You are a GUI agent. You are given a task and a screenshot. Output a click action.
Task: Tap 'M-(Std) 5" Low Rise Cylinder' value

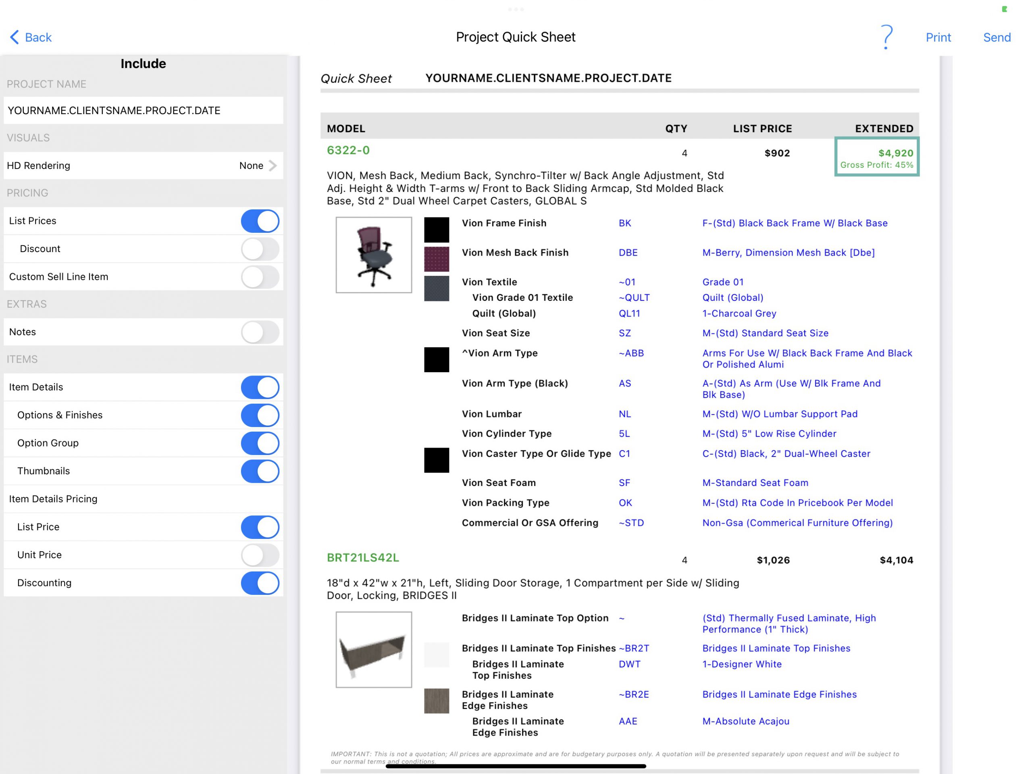coord(769,434)
